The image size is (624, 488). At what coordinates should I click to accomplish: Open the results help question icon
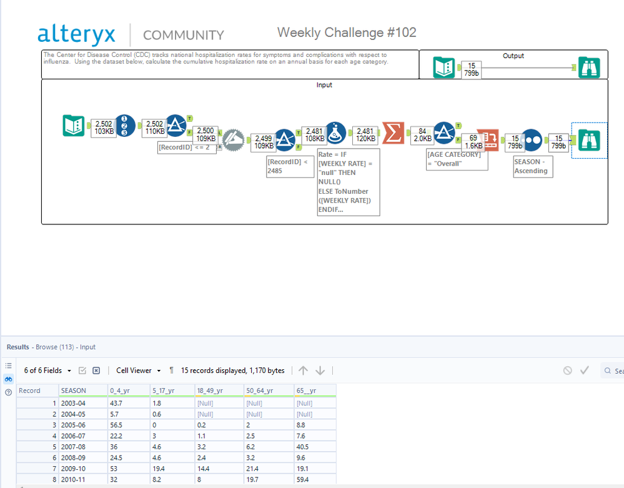pos(8,392)
